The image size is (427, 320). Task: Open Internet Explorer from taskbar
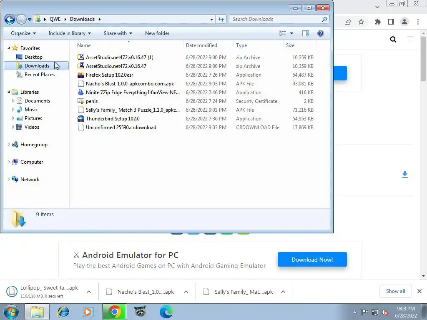point(63,312)
